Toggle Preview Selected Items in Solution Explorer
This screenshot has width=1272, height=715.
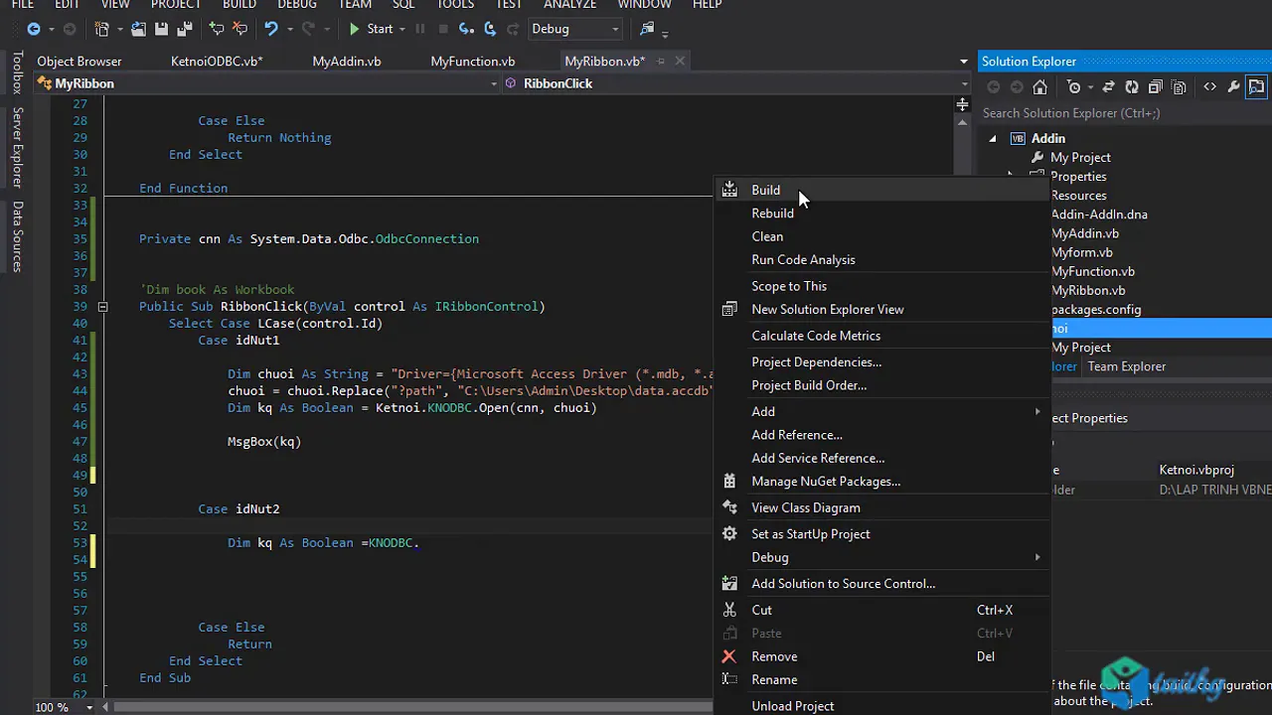1257,87
